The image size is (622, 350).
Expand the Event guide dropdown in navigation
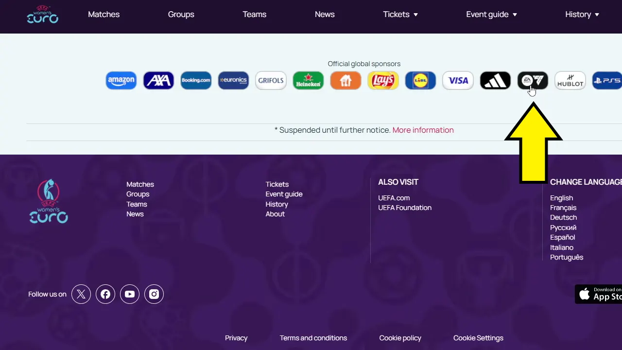point(491,15)
